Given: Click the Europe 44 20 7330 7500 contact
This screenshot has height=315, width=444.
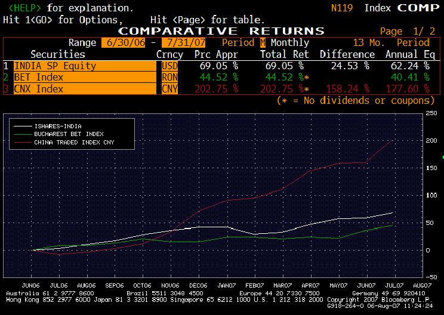Looking at the screenshot, I should pos(279,294).
